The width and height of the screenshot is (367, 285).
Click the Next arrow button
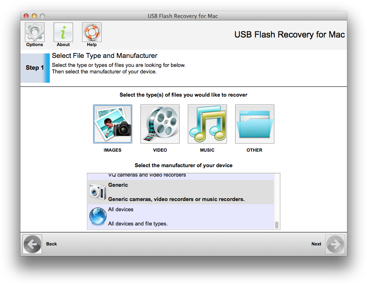(335, 244)
